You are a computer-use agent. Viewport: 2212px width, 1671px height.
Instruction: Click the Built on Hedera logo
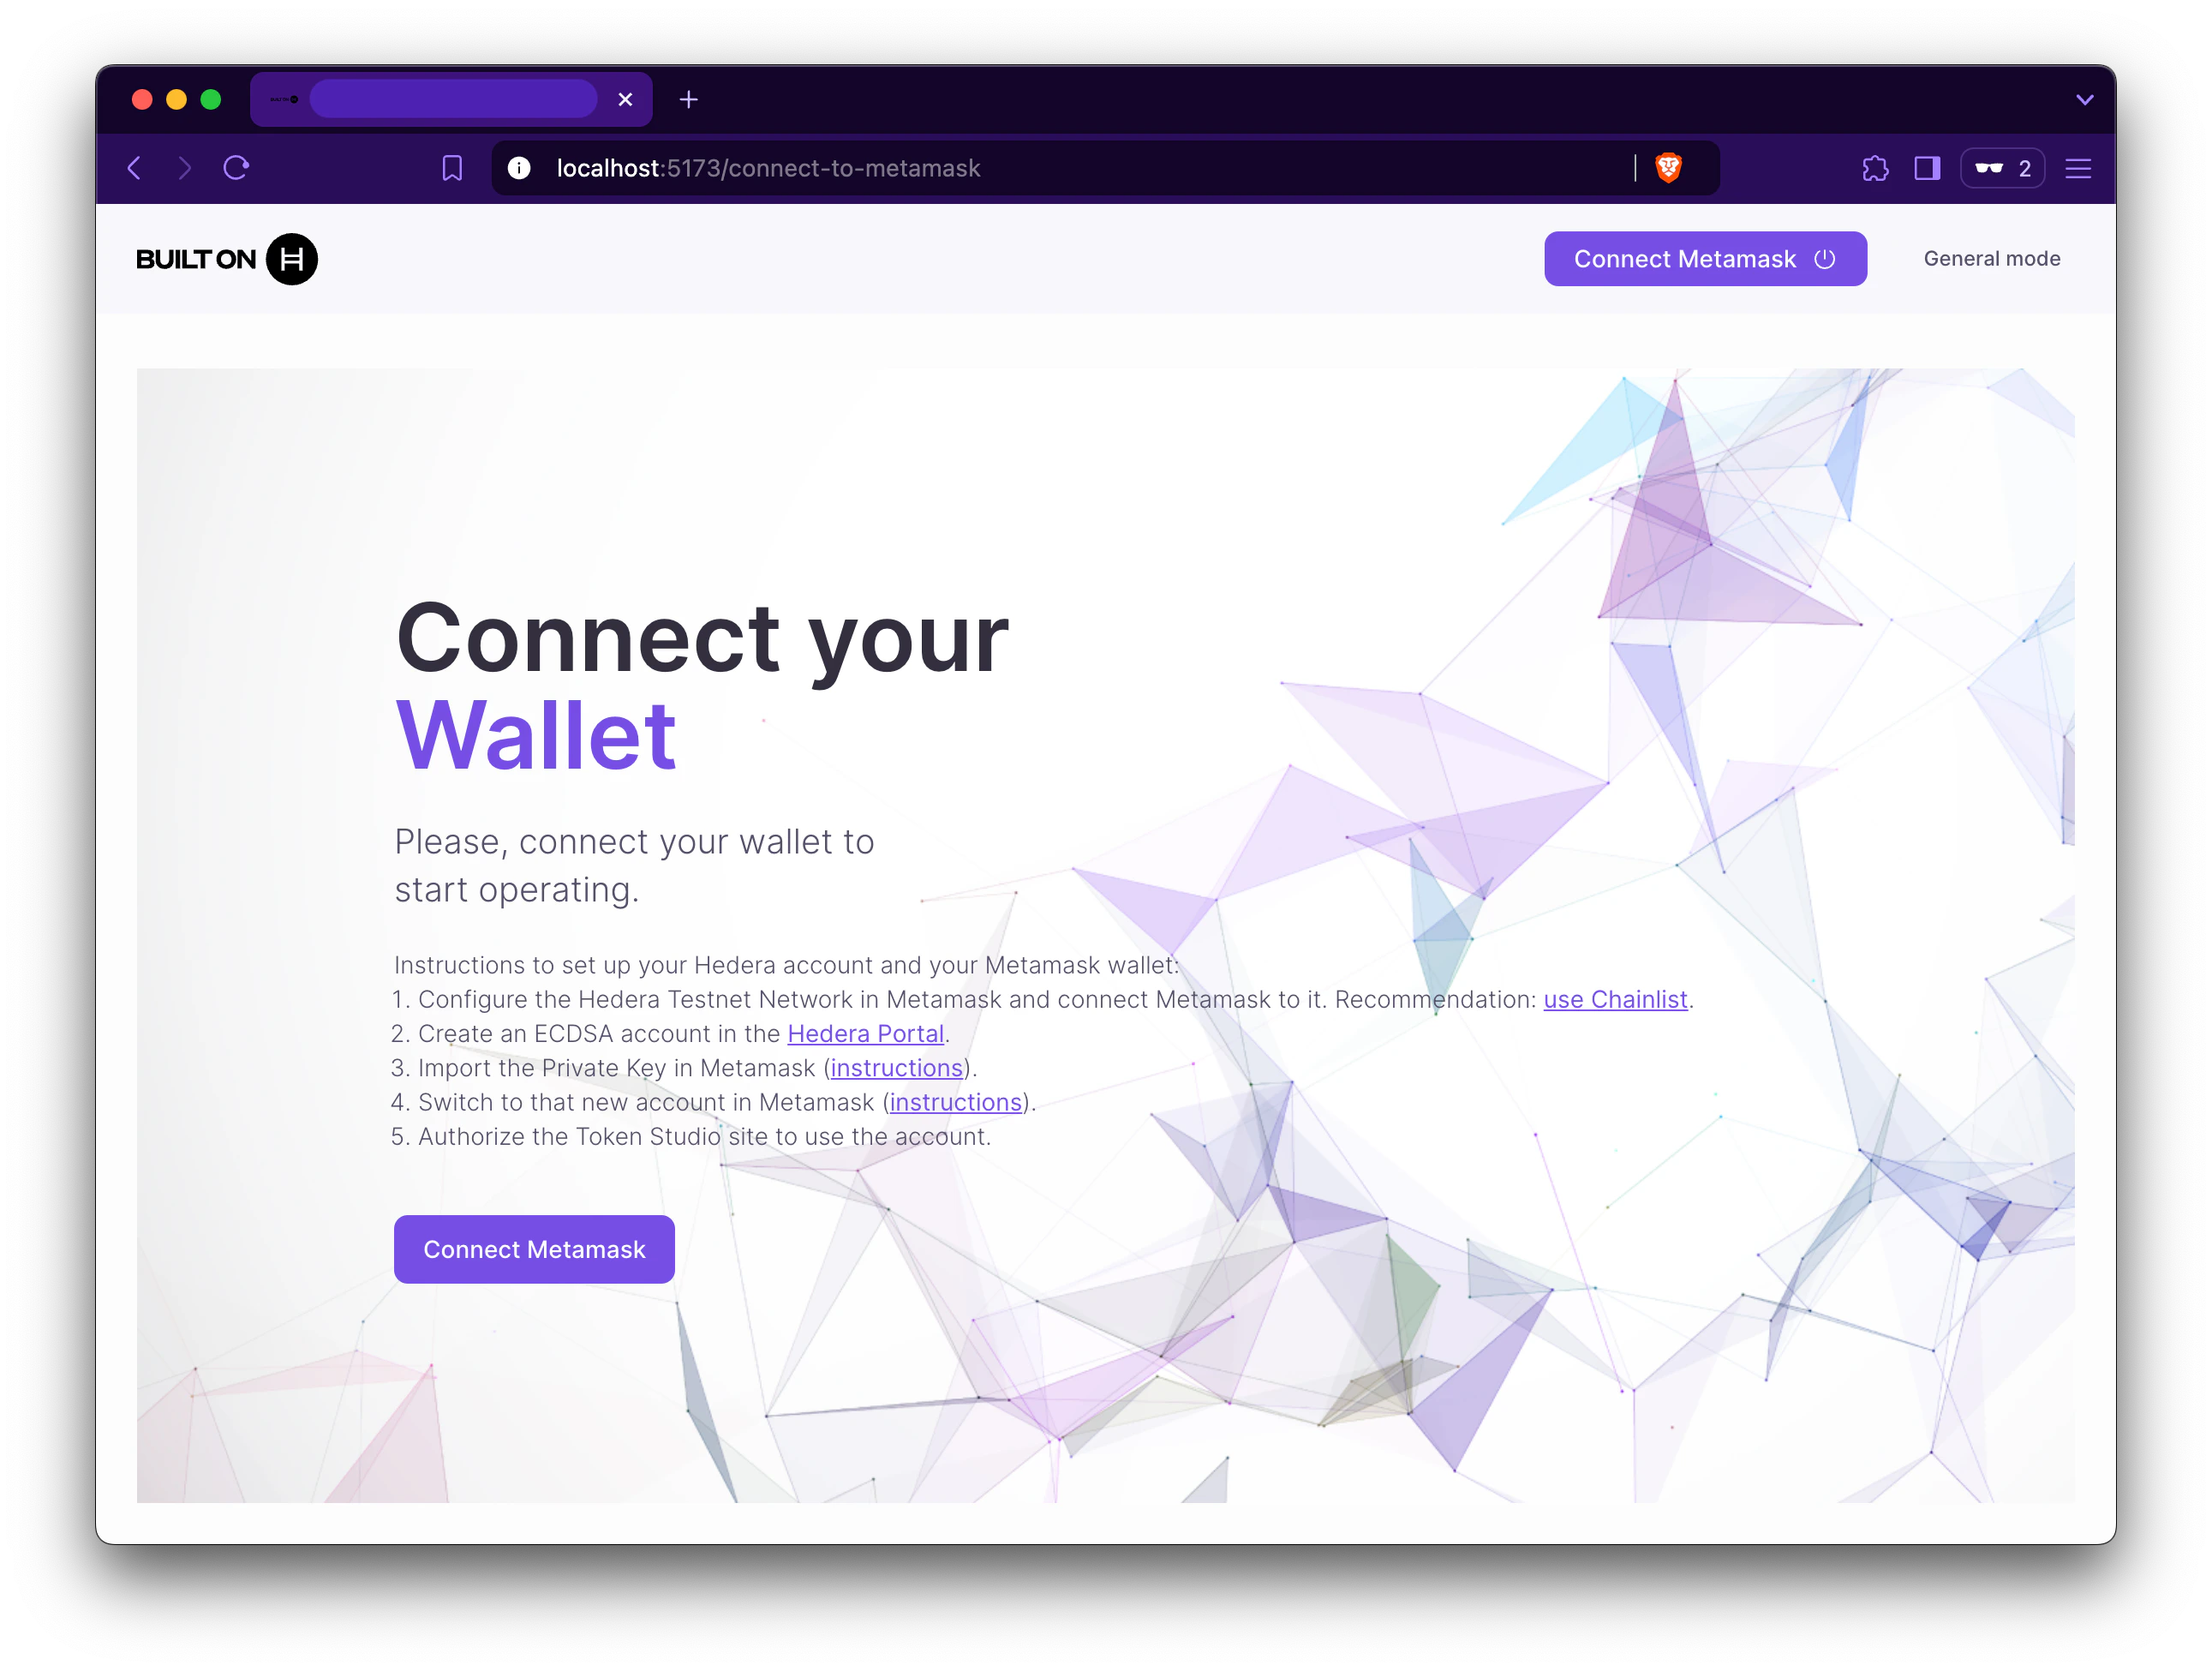tap(227, 259)
